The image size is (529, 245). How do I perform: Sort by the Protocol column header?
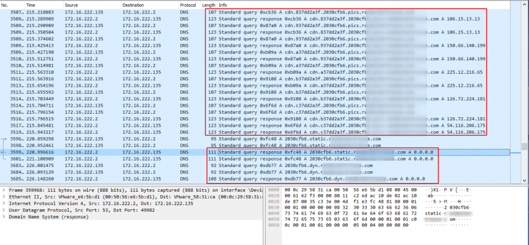click(189, 5)
